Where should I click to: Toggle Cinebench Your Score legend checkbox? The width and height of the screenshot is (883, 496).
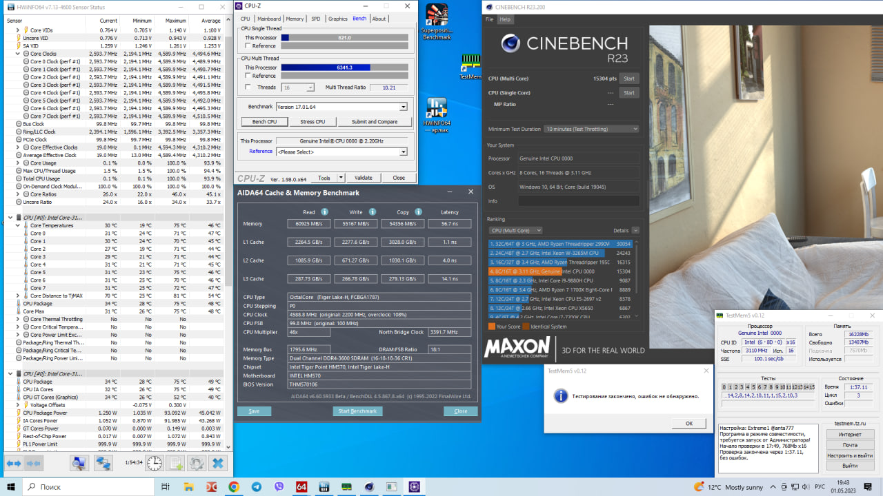pos(491,327)
